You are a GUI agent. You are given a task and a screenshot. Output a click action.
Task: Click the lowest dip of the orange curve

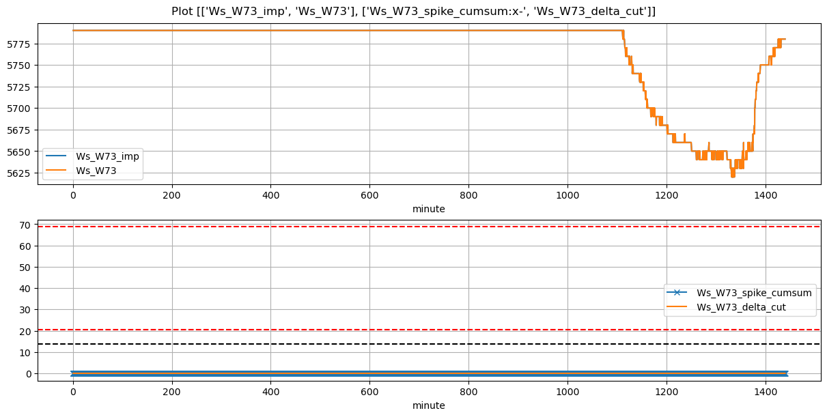(x=733, y=175)
